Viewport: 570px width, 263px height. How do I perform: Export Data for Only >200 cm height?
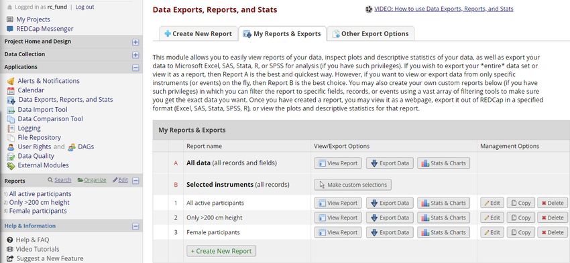point(390,217)
